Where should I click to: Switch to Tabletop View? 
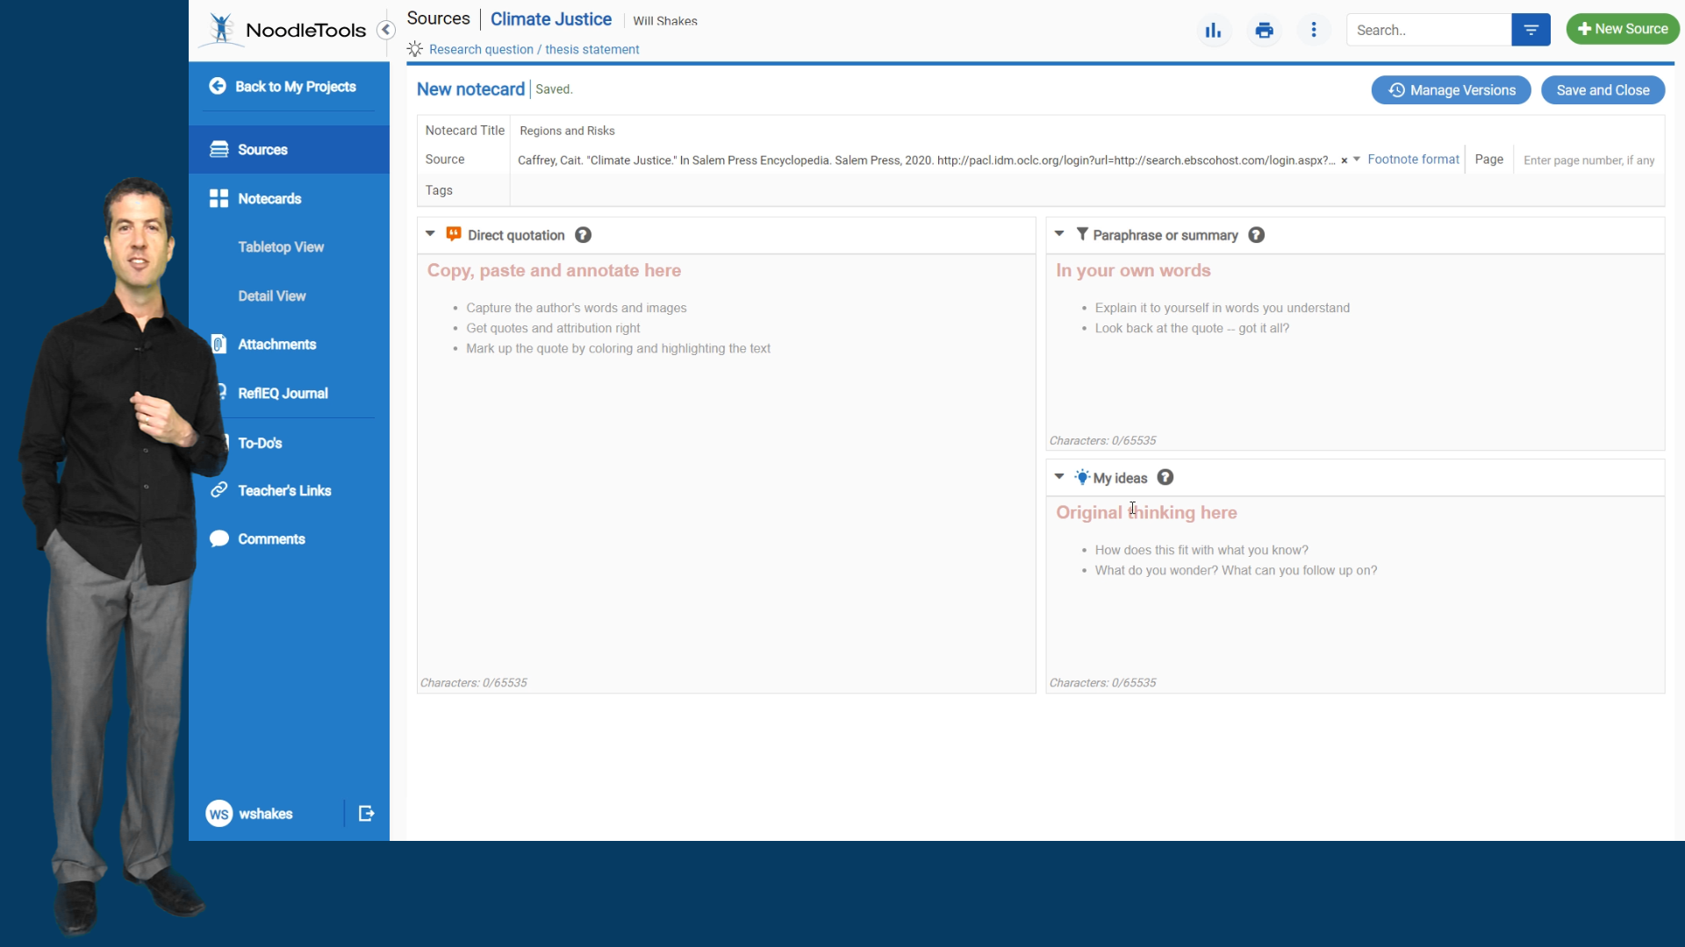[x=281, y=247]
